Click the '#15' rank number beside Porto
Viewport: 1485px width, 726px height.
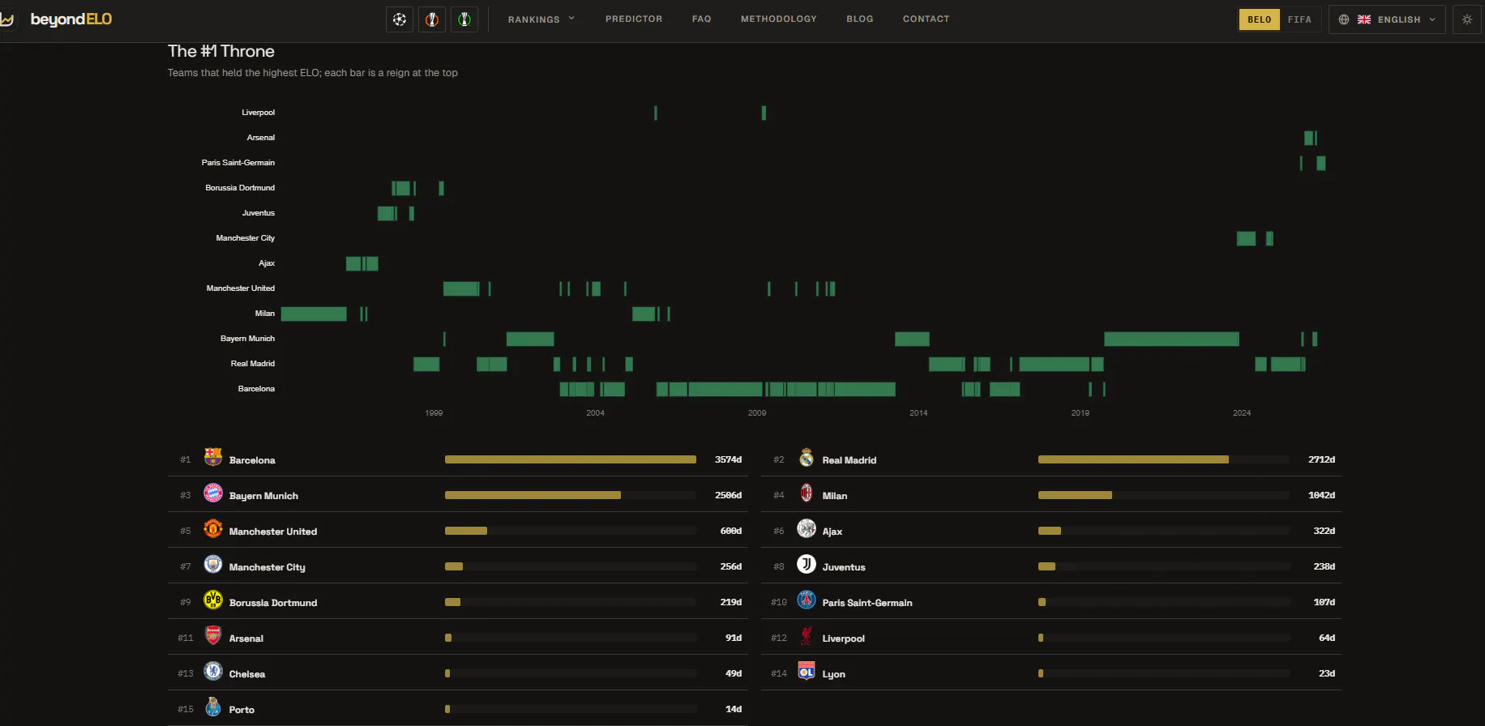[x=186, y=709]
